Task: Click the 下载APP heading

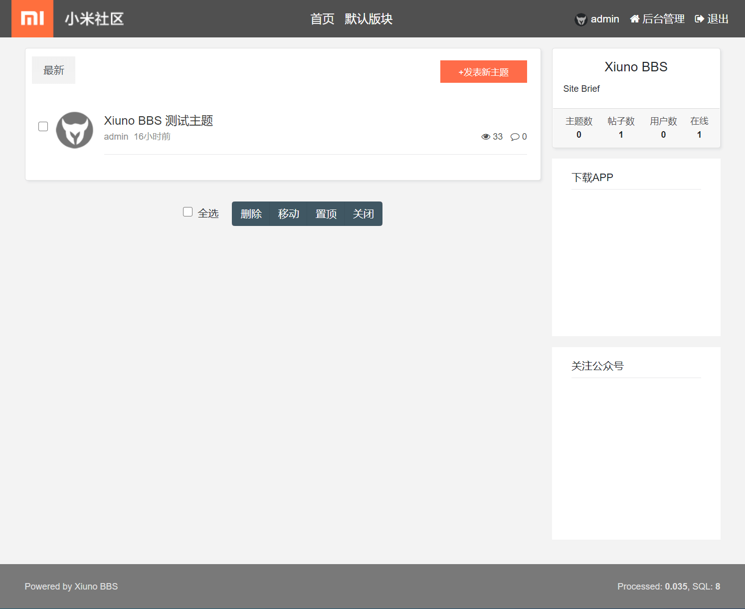Action: 592,178
